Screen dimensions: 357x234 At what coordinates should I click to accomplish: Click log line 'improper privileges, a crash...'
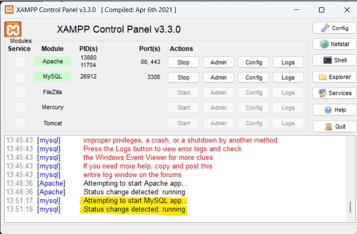tap(181, 140)
